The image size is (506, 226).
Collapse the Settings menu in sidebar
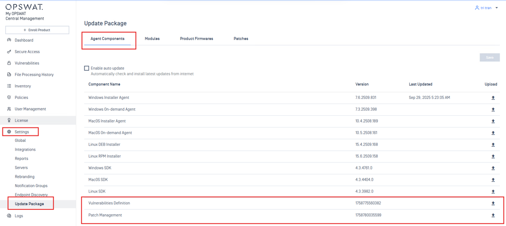(x=22, y=132)
